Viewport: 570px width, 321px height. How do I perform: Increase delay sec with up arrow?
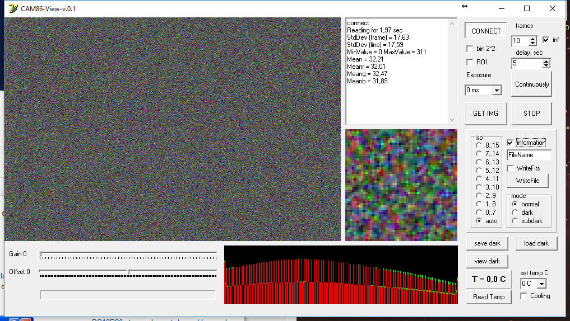click(546, 61)
